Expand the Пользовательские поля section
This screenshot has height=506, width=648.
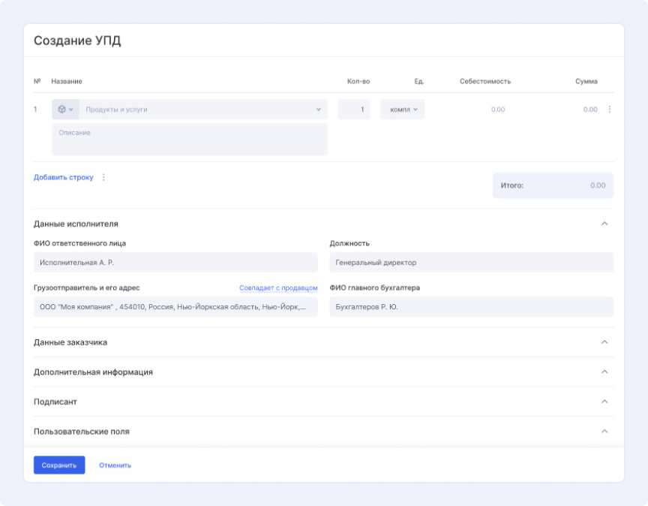coord(604,432)
